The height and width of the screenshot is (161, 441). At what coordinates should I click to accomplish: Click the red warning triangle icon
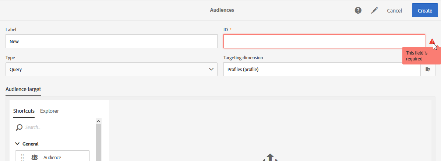432,42
